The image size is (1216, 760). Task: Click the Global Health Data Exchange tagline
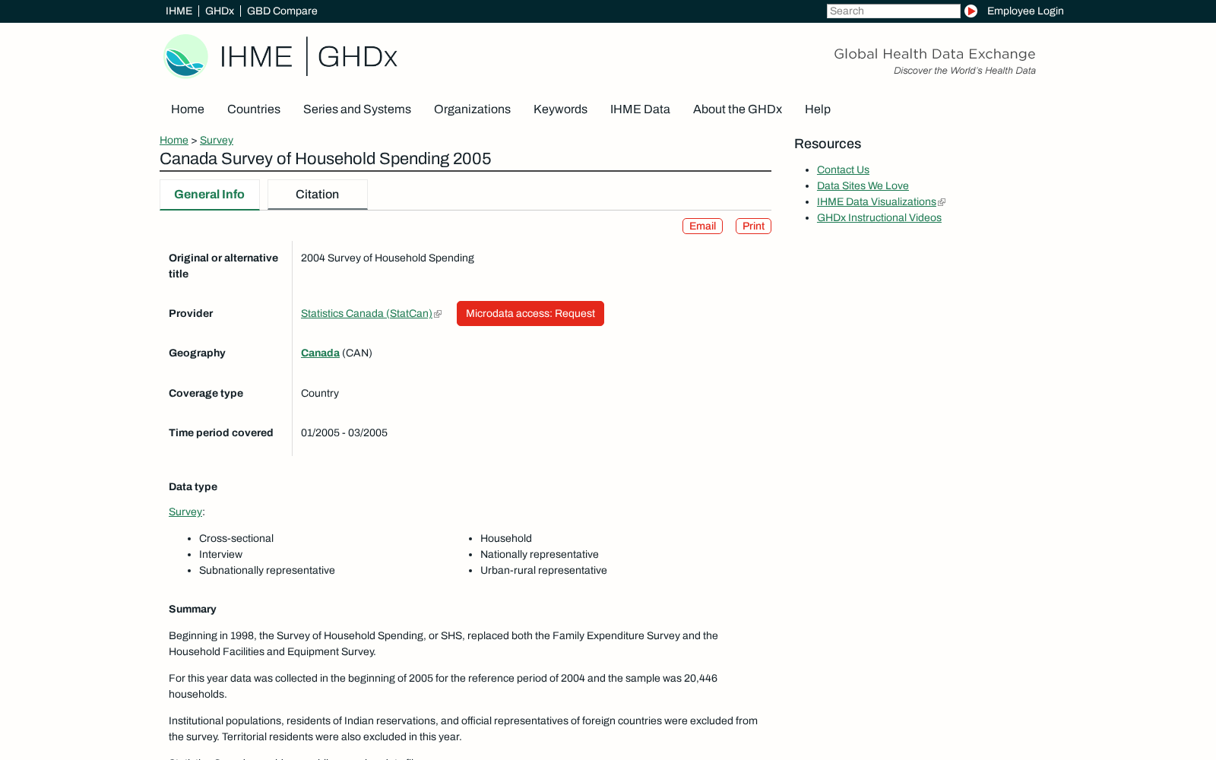[x=935, y=54]
